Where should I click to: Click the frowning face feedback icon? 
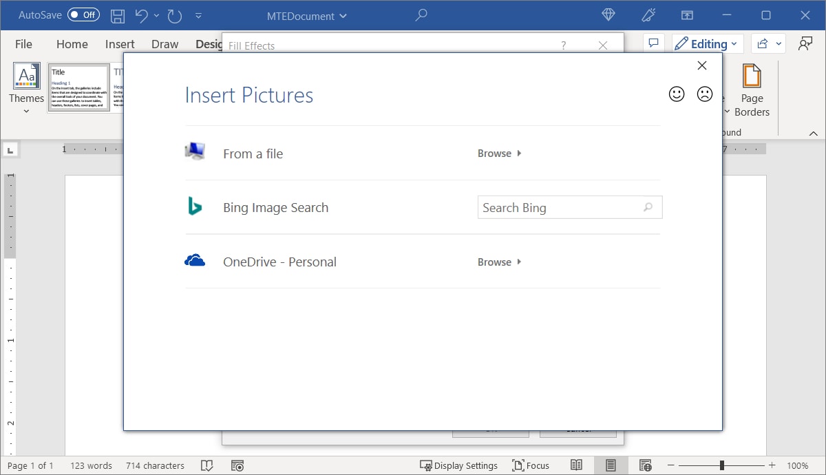704,94
